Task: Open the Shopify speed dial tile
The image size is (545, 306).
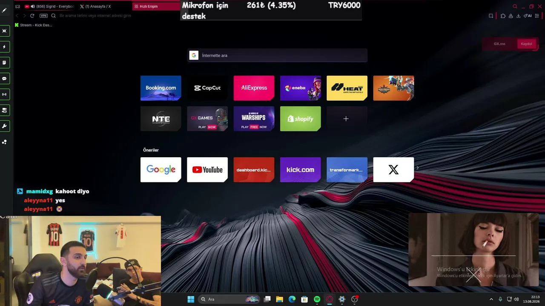Action: point(300,119)
